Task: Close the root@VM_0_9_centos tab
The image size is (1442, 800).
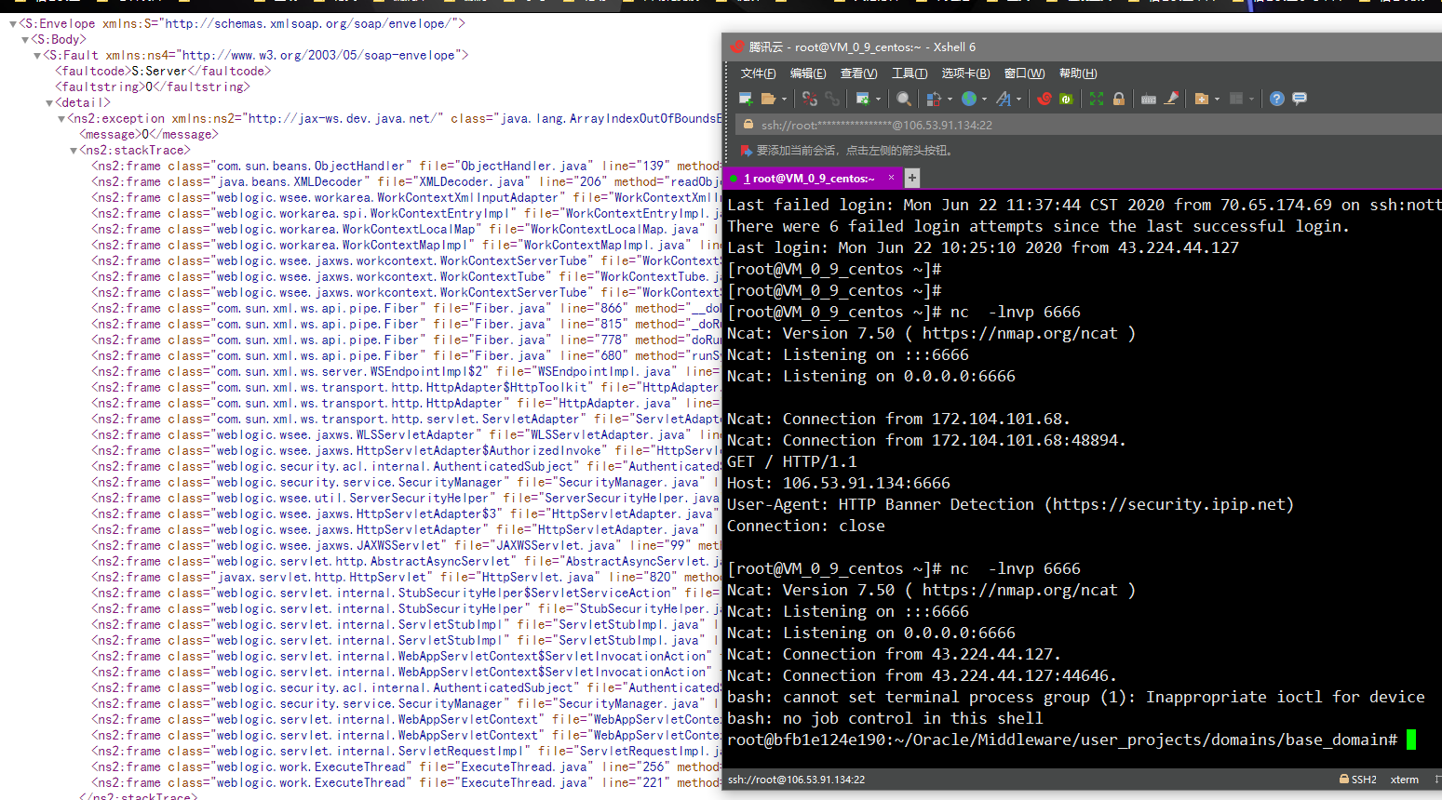Action: [x=891, y=178]
